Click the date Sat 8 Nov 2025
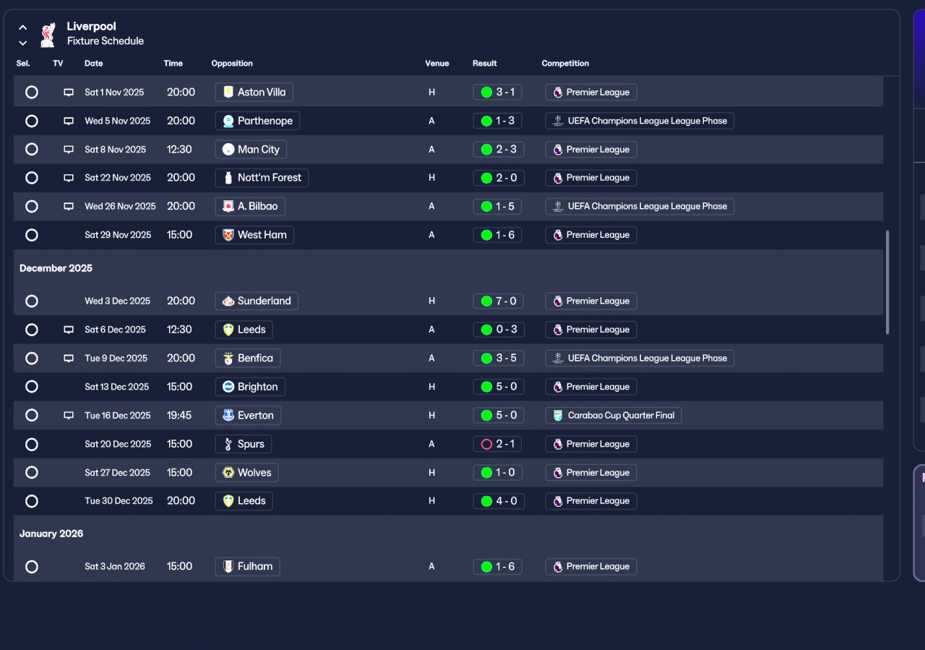The height and width of the screenshot is (650, 925). (116, 150)
